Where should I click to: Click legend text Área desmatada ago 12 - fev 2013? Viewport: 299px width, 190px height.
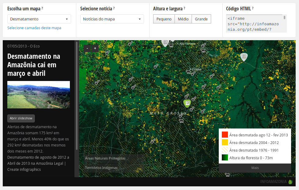tap(259, 135)
